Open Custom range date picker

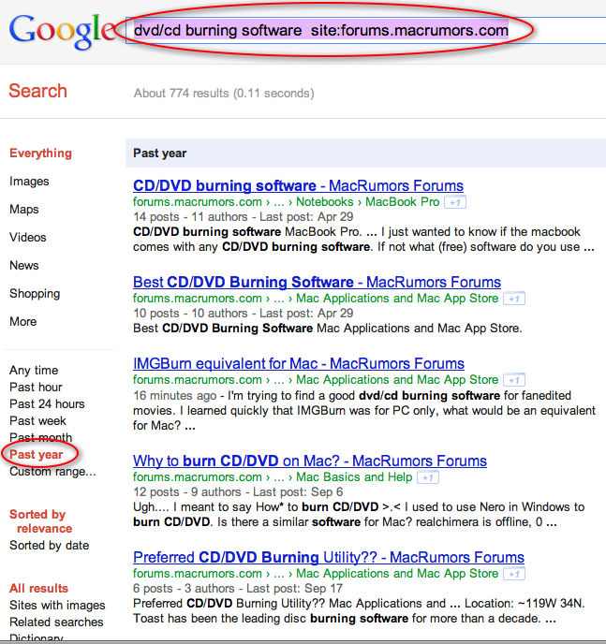[52, 472]
